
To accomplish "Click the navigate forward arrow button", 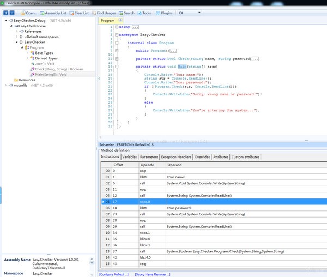I will coord(11,12).
